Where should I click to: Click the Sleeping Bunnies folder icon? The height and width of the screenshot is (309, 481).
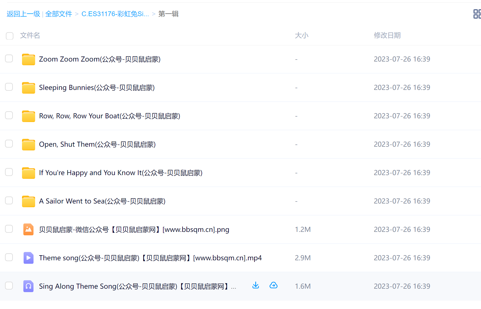28,88
